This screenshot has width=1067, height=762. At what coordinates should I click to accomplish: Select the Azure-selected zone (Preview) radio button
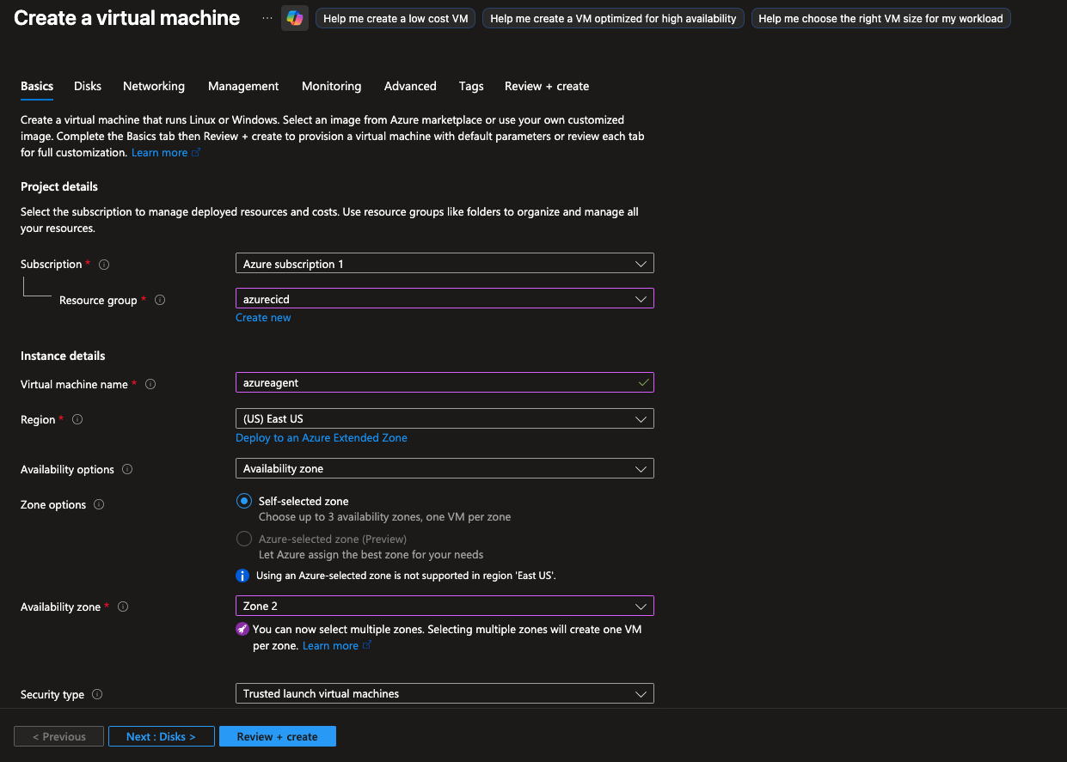click(x=244, y=539)
